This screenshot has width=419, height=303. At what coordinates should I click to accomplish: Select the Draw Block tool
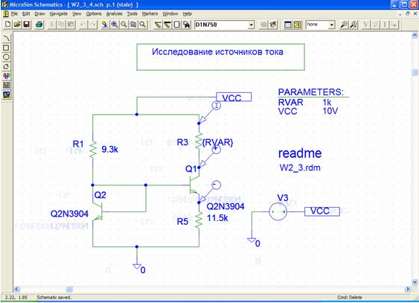(x=176, y=25)
